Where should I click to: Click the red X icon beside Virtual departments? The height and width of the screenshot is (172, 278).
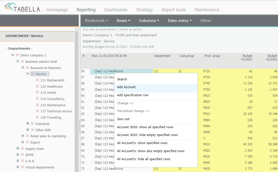tap(22, 167)
